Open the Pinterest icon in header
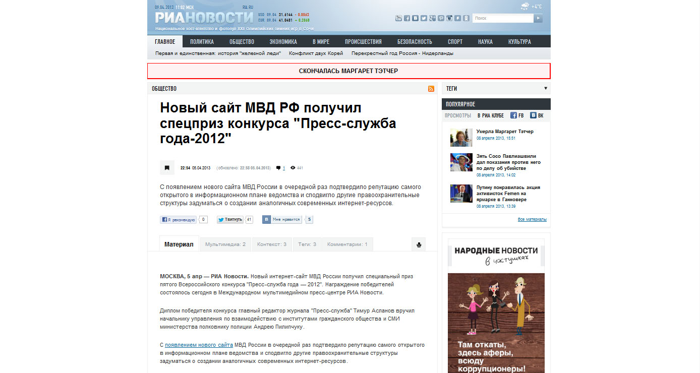This screenshot has height=373, width=700. pyautogui.click(x=441, y=18)
